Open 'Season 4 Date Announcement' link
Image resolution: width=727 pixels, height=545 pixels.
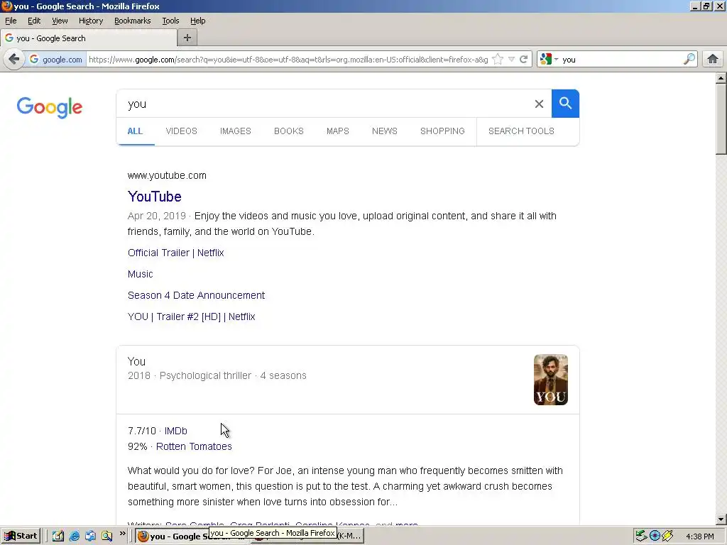[x=196, y=295]
